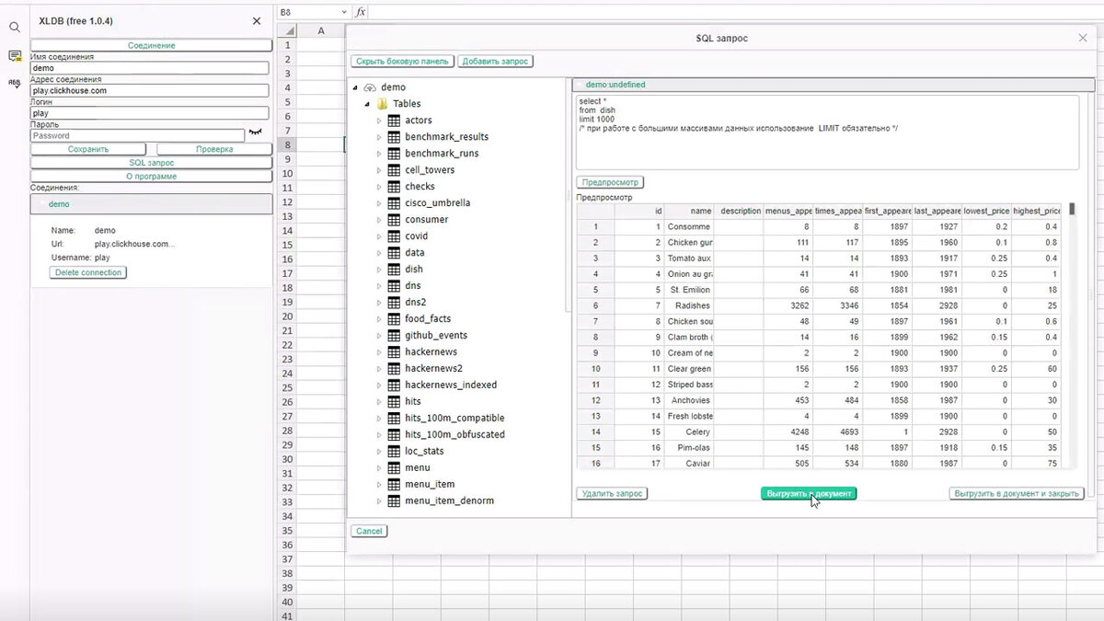Screen dimensions: 1104x621
Task: Open the search icon in left sidebar
Action: (x=15, y=28)
